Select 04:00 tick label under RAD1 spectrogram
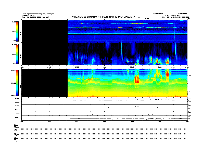 (49, 67)
